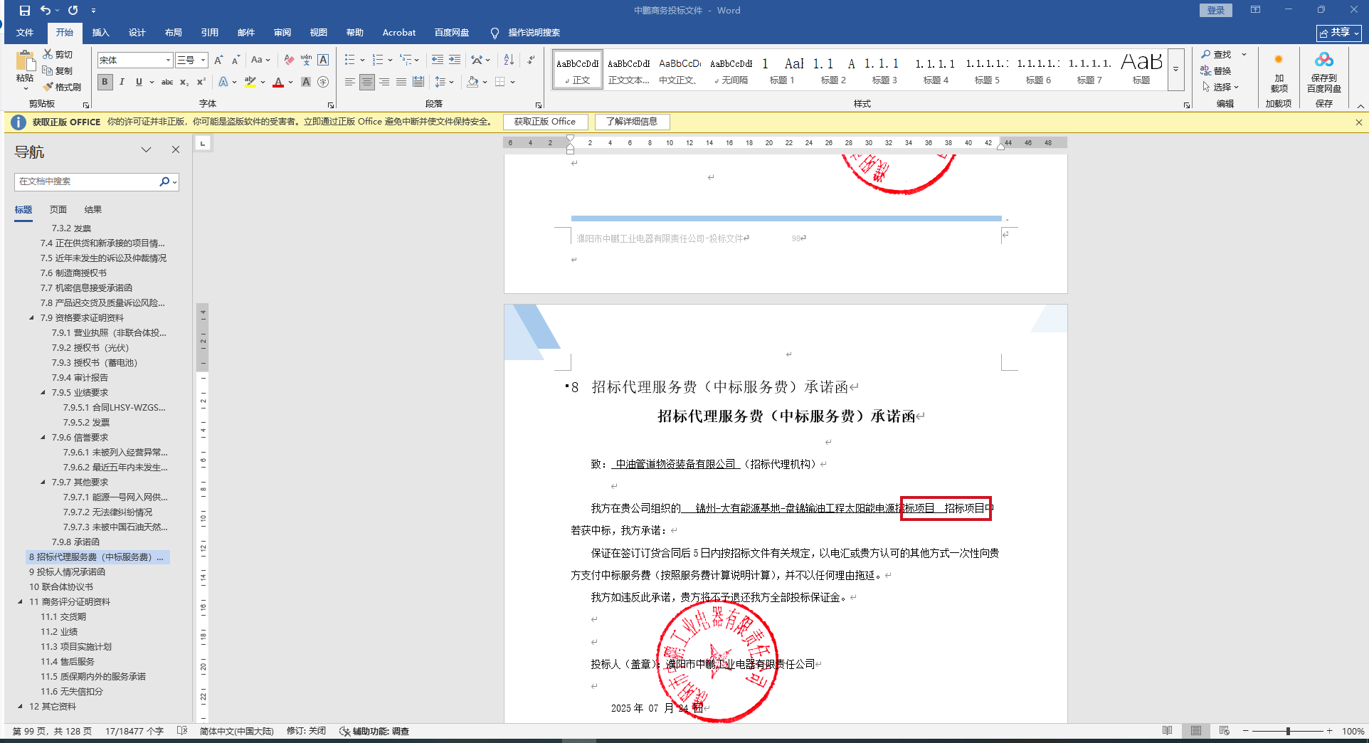Switch to the 审阅 ribbon tab
The height and width of the screenshot is (743, 1369).
tap(282, 33)
